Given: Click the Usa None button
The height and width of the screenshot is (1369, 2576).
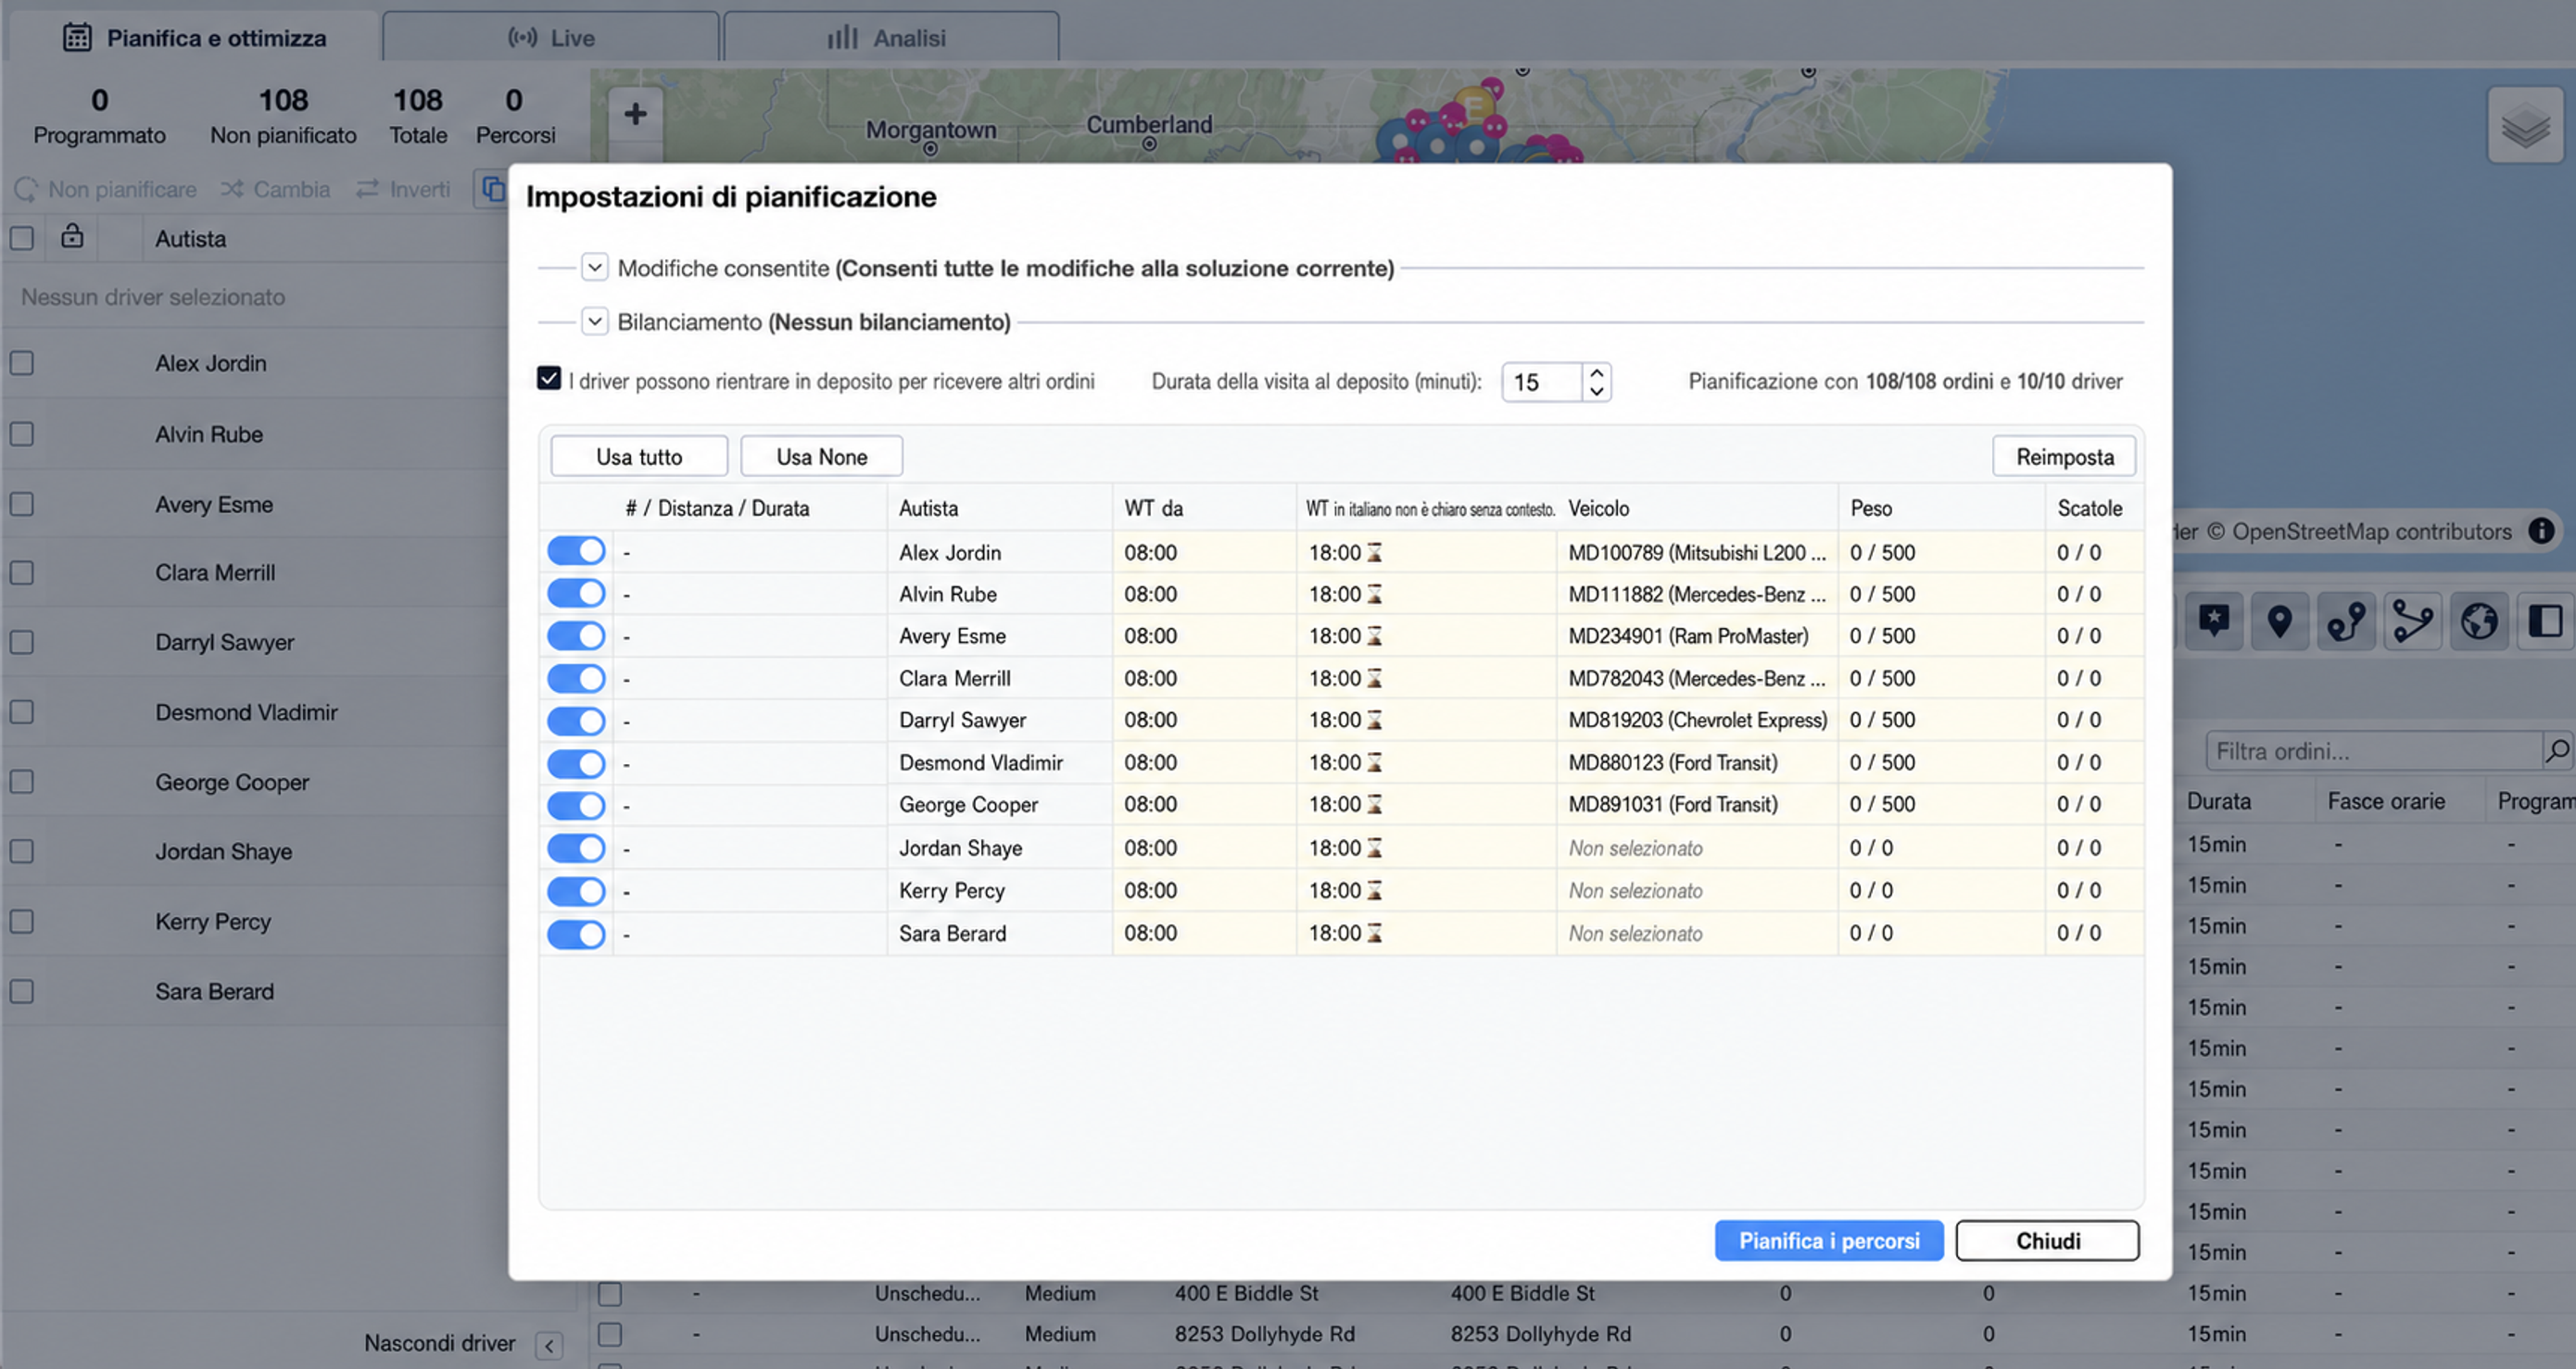Looking at the screenshot, I should click(x=821, y=457).
